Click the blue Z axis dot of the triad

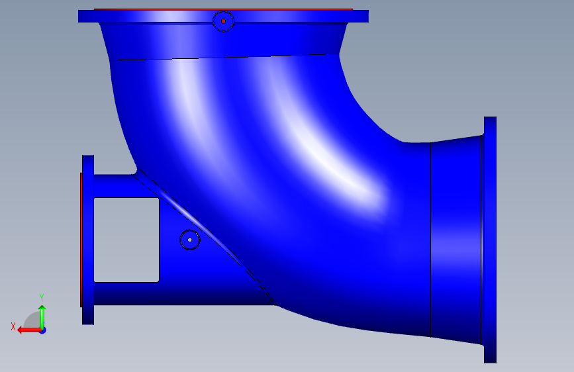[43, 330]
